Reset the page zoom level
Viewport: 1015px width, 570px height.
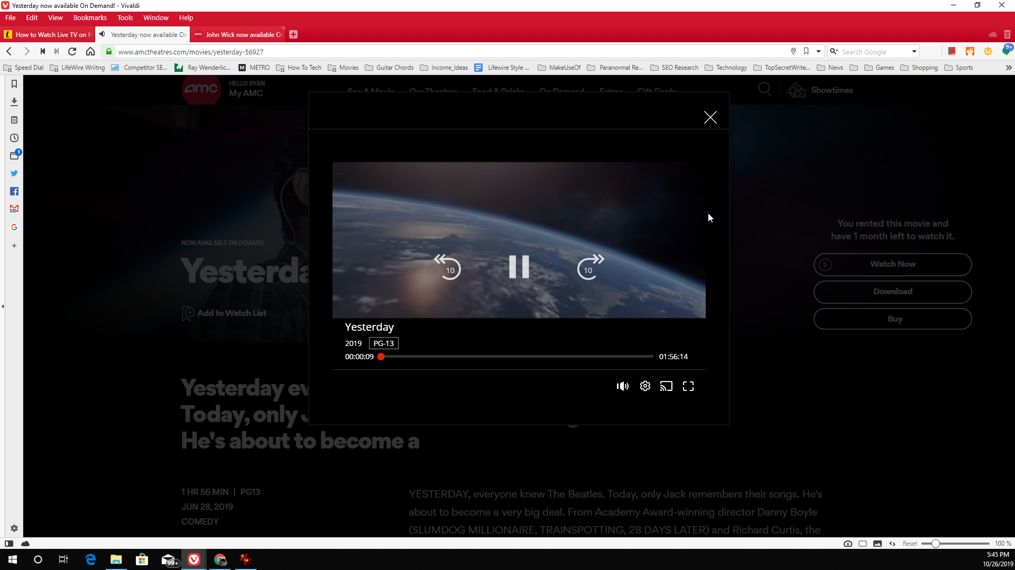click(910, 544)
